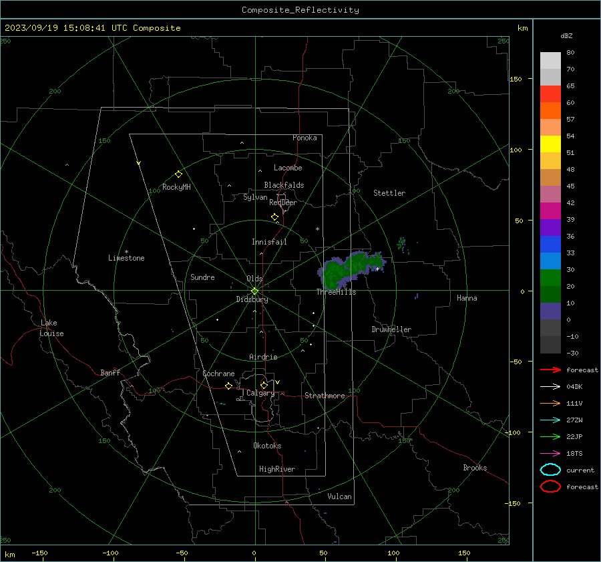Click the Vulcan town label
The width and height of the screenshot is (601, 562).
tap(339, 497)
